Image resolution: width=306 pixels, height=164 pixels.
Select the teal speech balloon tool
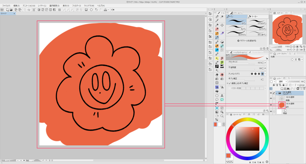coord(222,100)
